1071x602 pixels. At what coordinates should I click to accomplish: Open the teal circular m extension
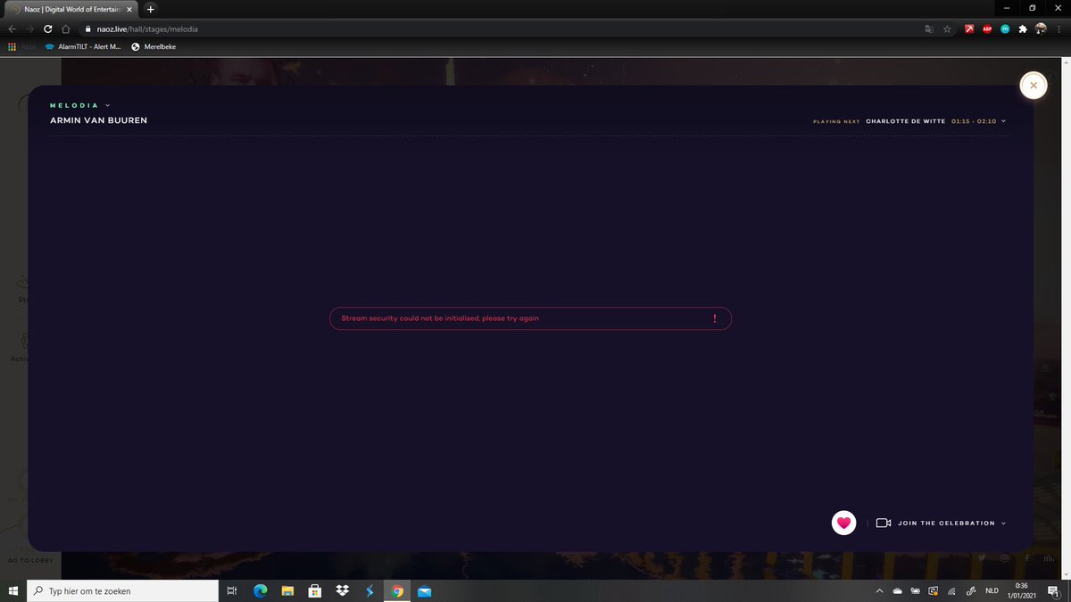(x=1005, y=29)
